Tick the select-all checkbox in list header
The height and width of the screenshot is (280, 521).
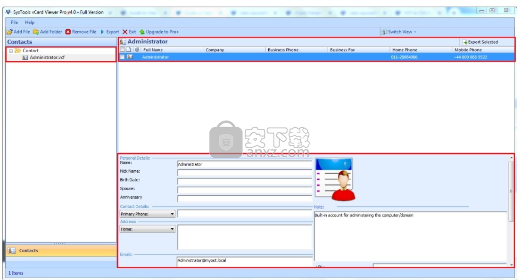click(122, 50)
